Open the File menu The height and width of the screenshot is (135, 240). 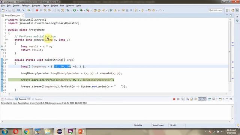(3, 6)
